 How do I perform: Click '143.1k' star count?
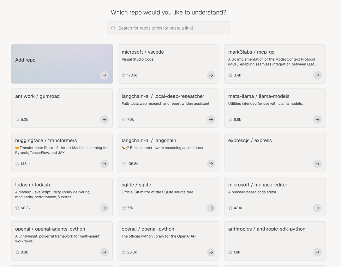(26, 164)
